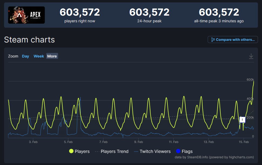Click the '5. Feb' axis label

point(68,142)
